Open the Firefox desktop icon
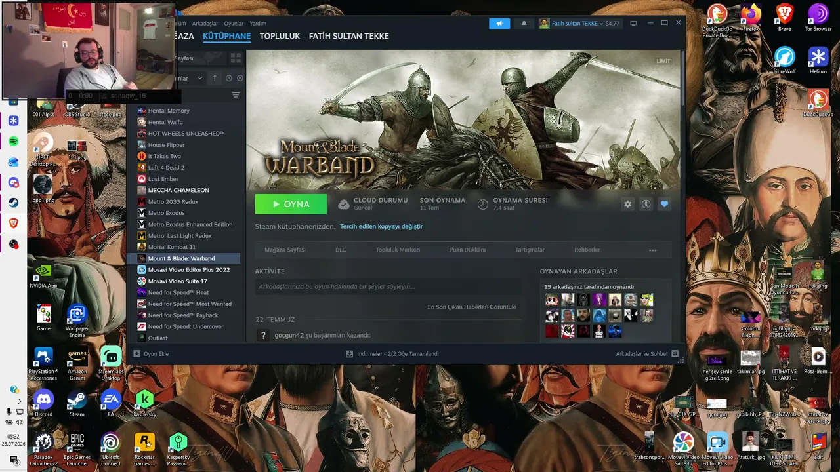This screenshot has height=472, width=840. pyautogui.click(x=751, y=18)
